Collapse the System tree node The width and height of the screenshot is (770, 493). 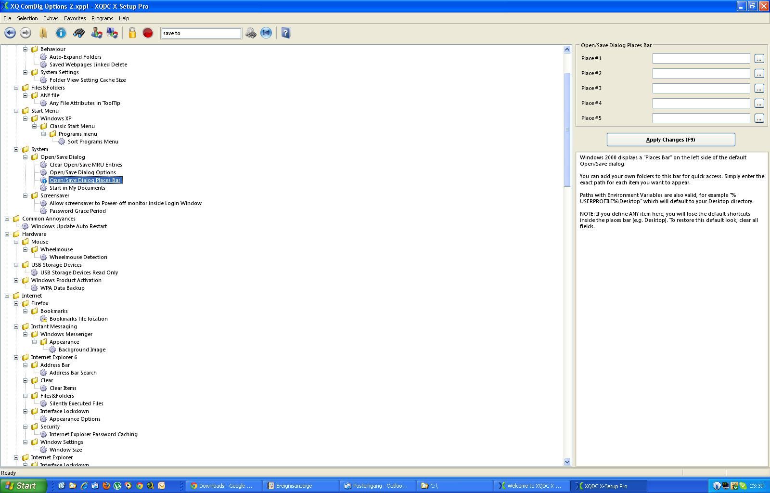pyautogui.click(x=16, y=149)
